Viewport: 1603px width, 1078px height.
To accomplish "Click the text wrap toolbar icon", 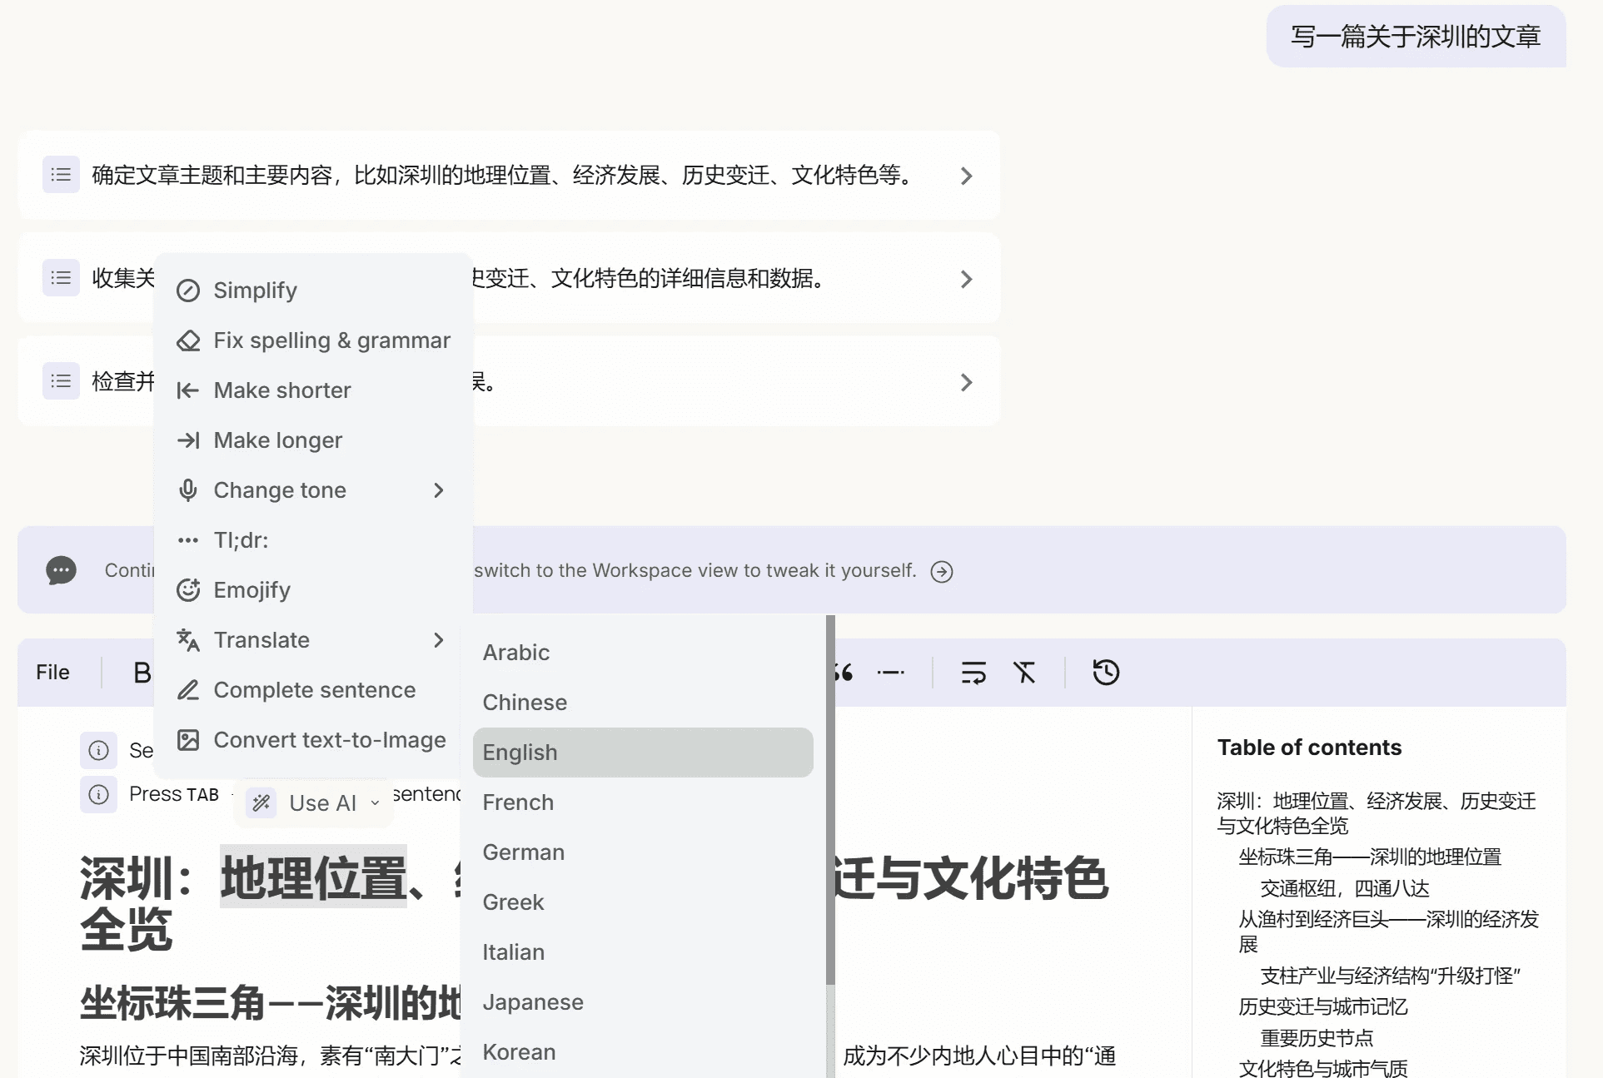I will click(973, 673).
